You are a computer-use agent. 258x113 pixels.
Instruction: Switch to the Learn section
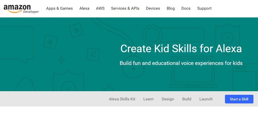tap(148, 99)
